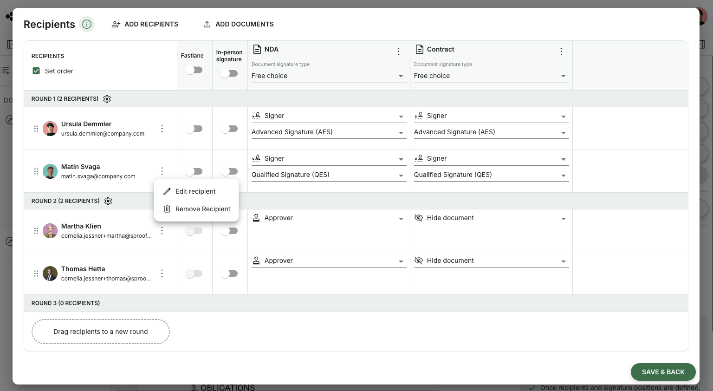713x391 pixels.
Task: Select Remove Recipient from the menu
Action: (196, 209)
